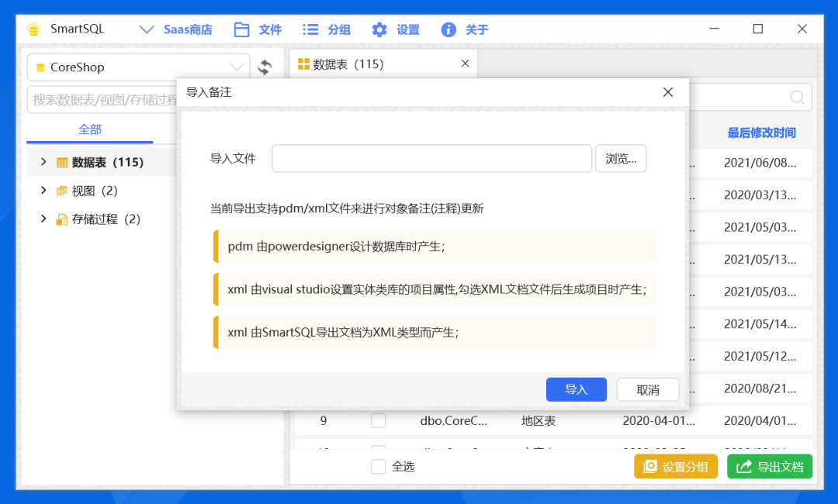Open the 设置 menu
Screen dimensions: 838x504
(396, 29)
